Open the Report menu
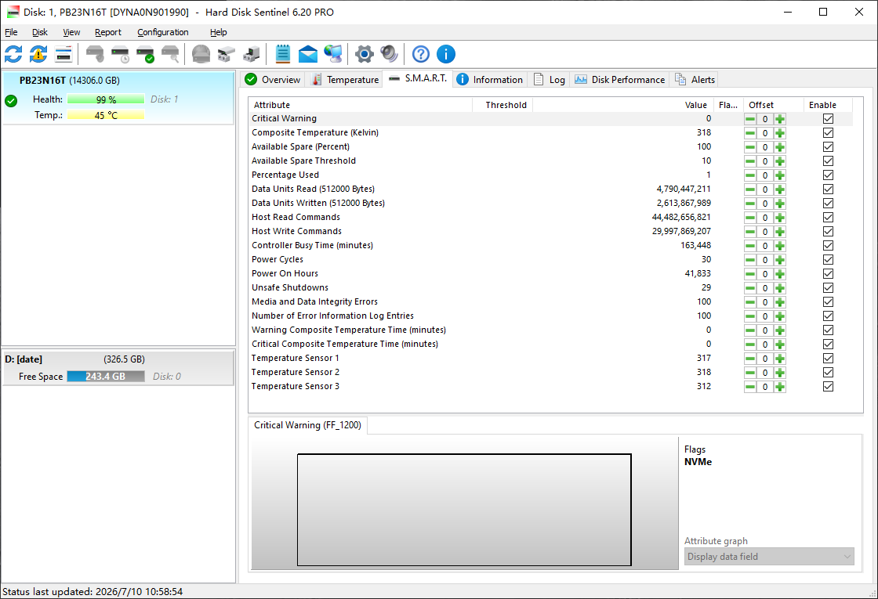The image size is (878, 599). [108, 32]
